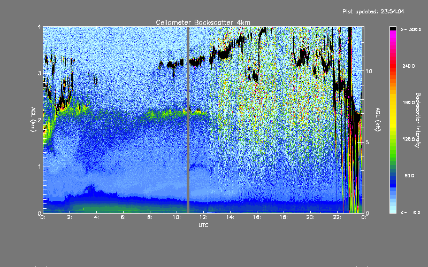Click the 'Backscatter Intensity' colorbar label
Viewport: 428px width, 267px height.
point(418,120)
